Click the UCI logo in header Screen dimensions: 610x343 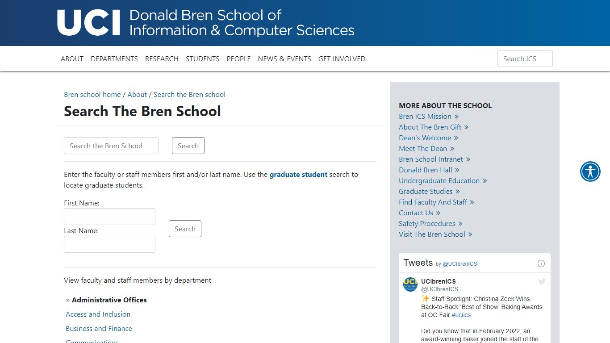89,23
